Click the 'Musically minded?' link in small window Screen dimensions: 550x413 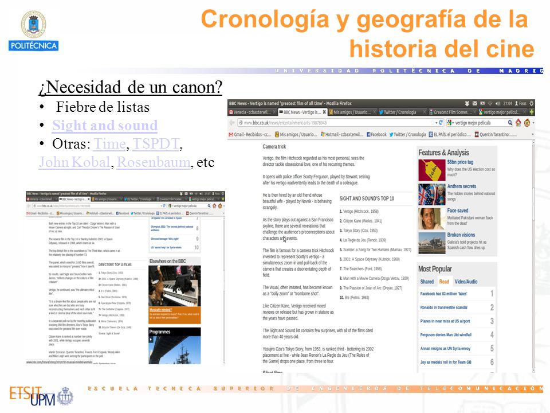point(160,310)
